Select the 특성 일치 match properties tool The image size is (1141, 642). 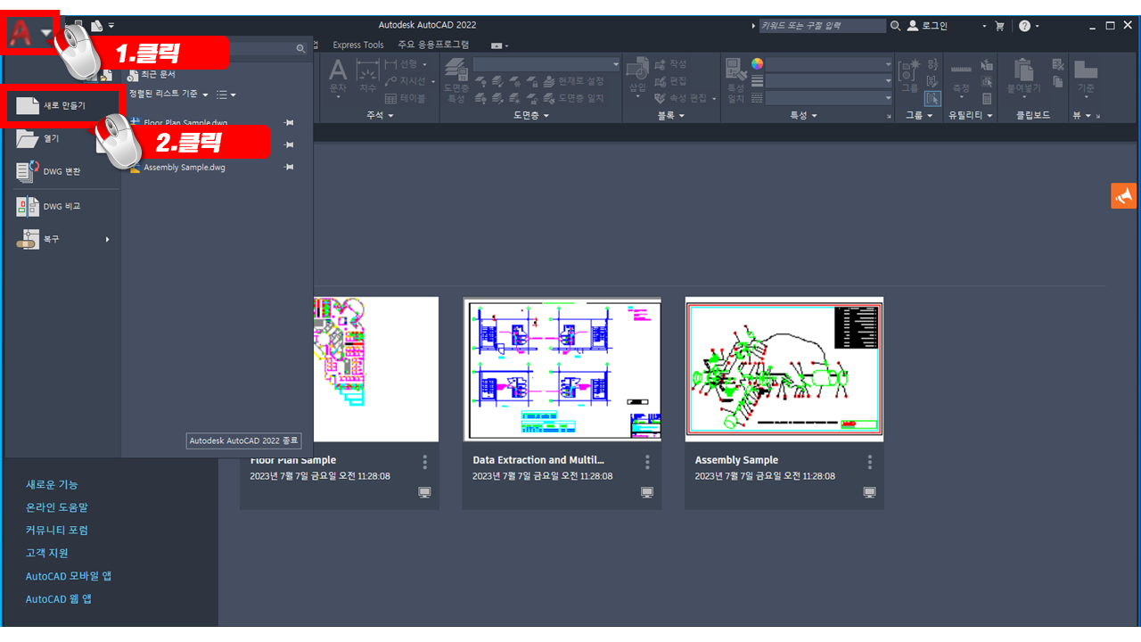(x=735, y=81)
